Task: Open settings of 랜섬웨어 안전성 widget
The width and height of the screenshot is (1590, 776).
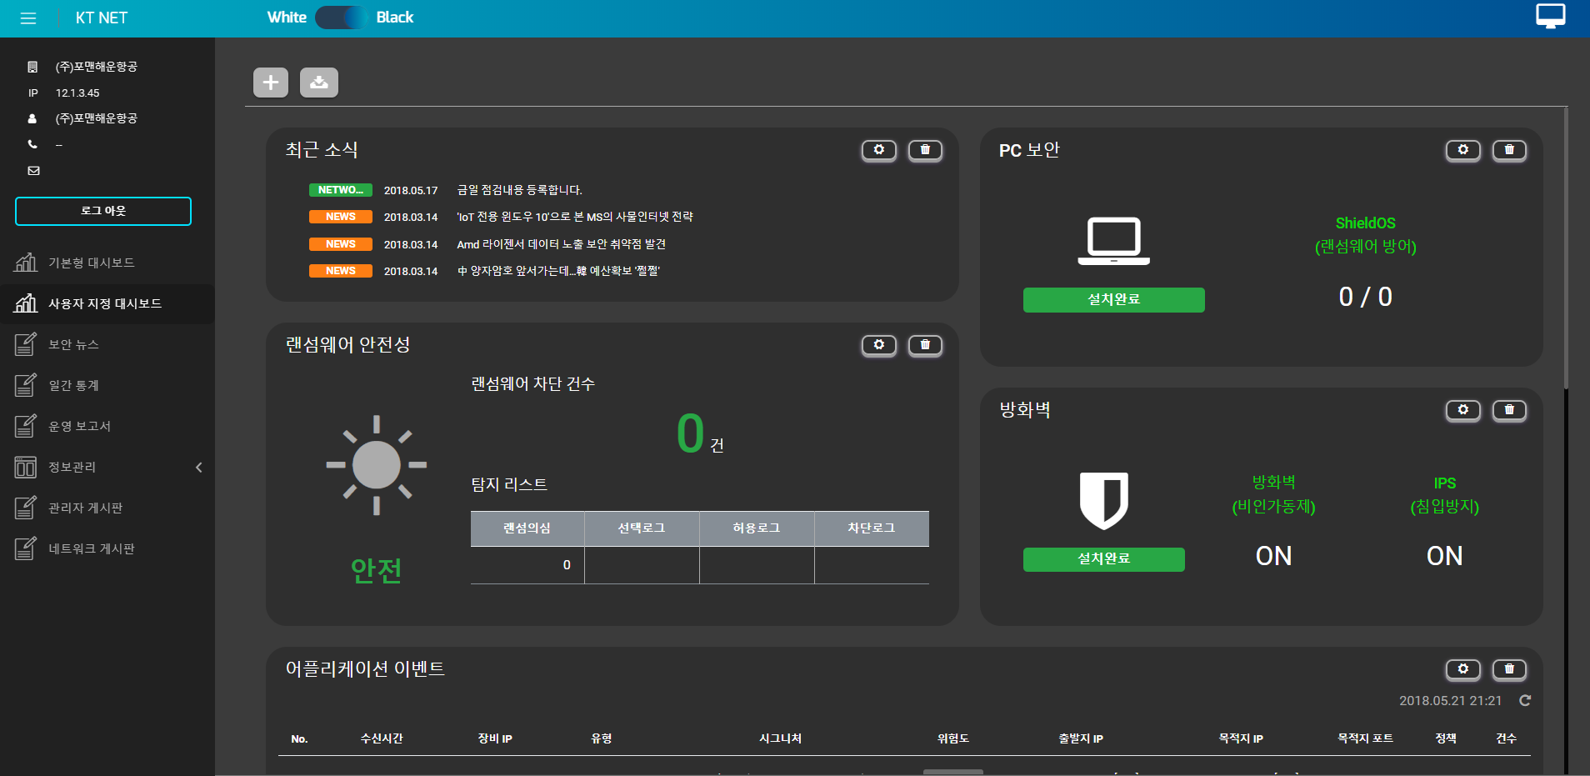Action: pyautogui.click(x=879, y=345)
